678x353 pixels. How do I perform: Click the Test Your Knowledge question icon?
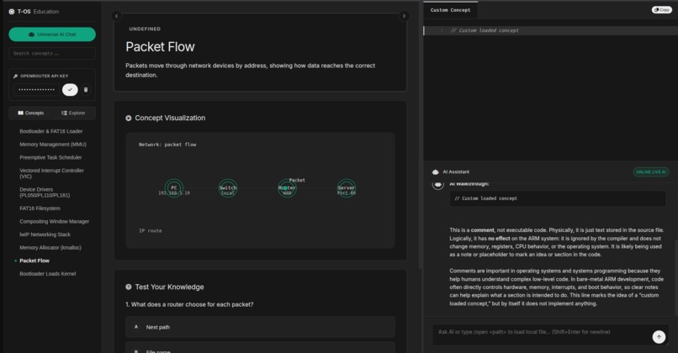click(129, 287)
